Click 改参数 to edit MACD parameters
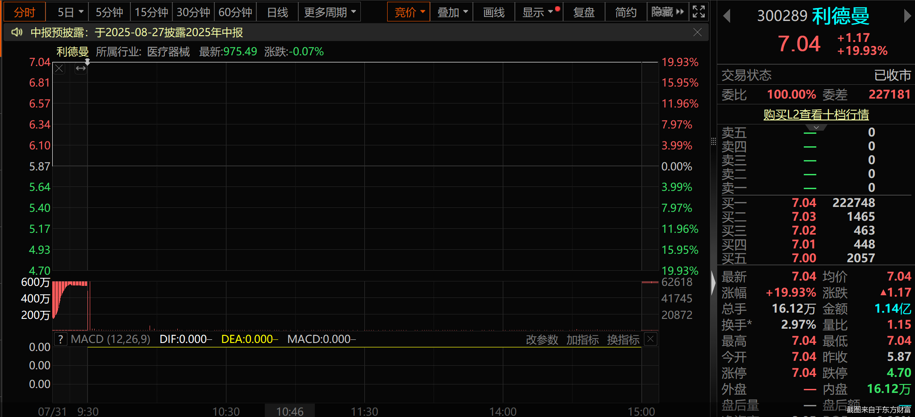915x417 pixels. click(x=542, y=340)
